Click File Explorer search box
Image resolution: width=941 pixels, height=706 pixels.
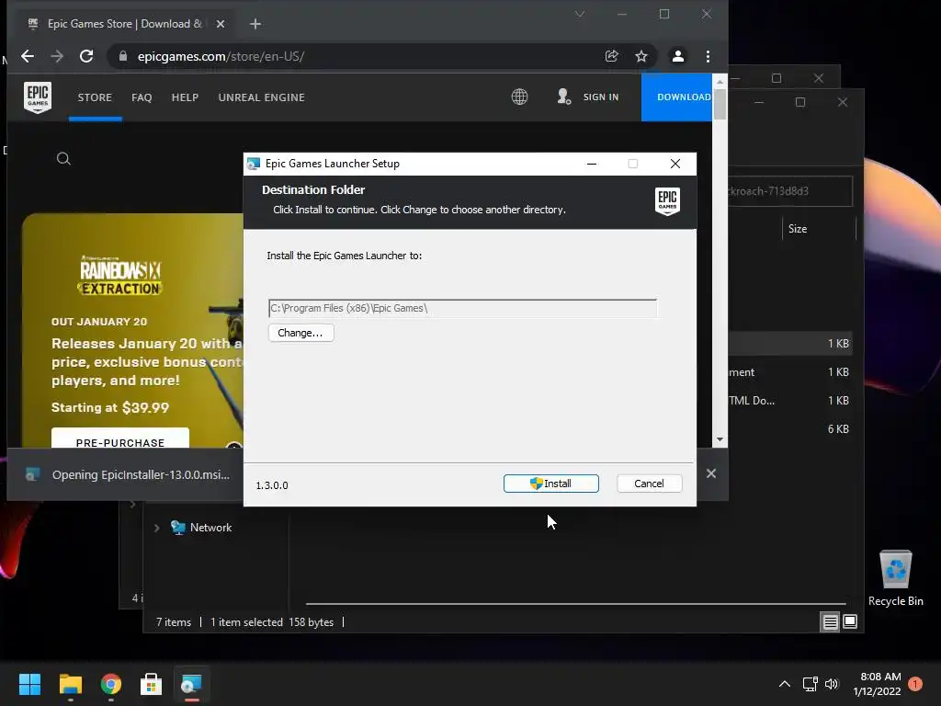tap(789, 191)
